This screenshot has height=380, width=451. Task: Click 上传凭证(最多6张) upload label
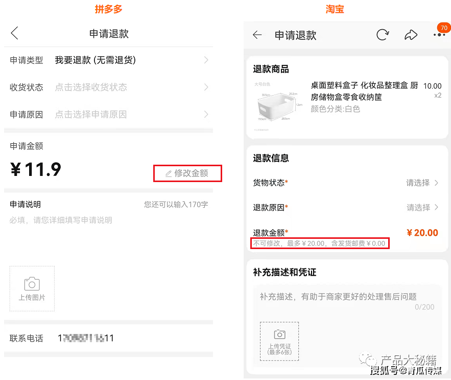coord(279,349)
